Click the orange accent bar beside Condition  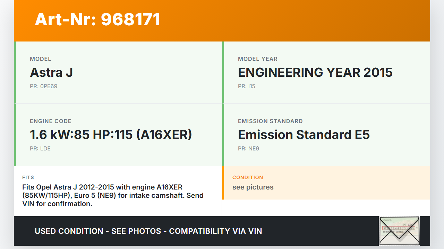click(x=223, y=183)
